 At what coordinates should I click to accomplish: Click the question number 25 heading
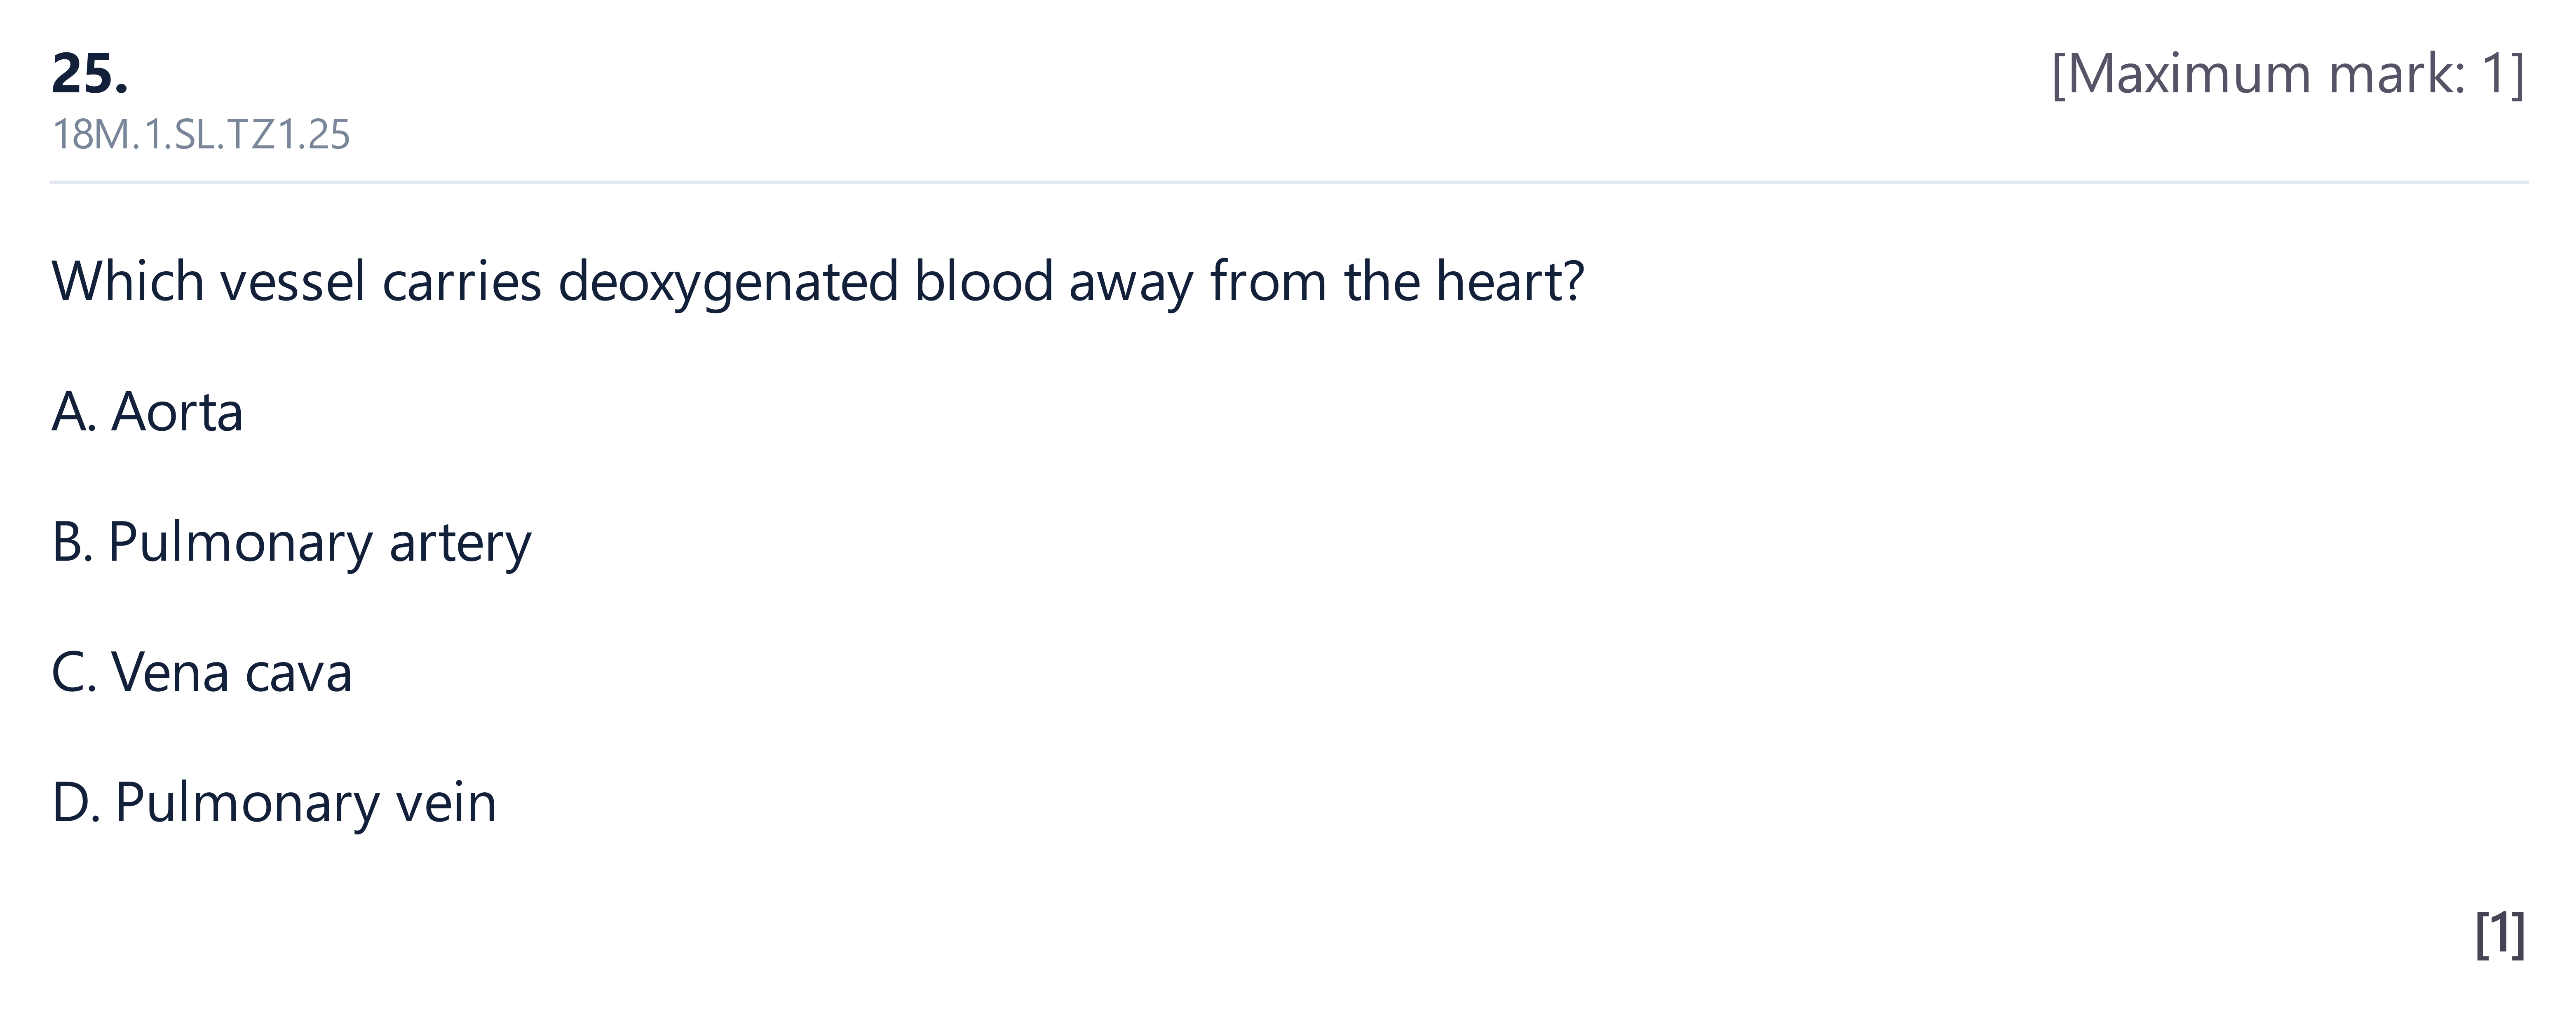click(89, 75)
